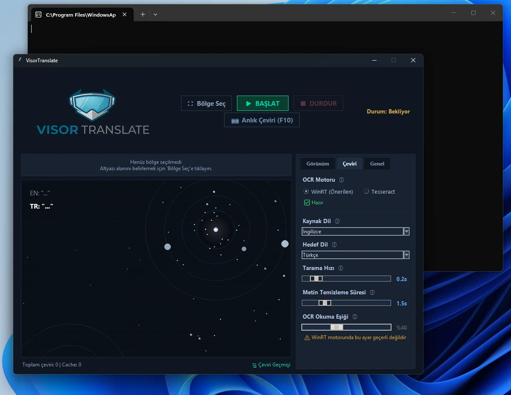Switch to Genel tab
511x395 pixels.
377,164
